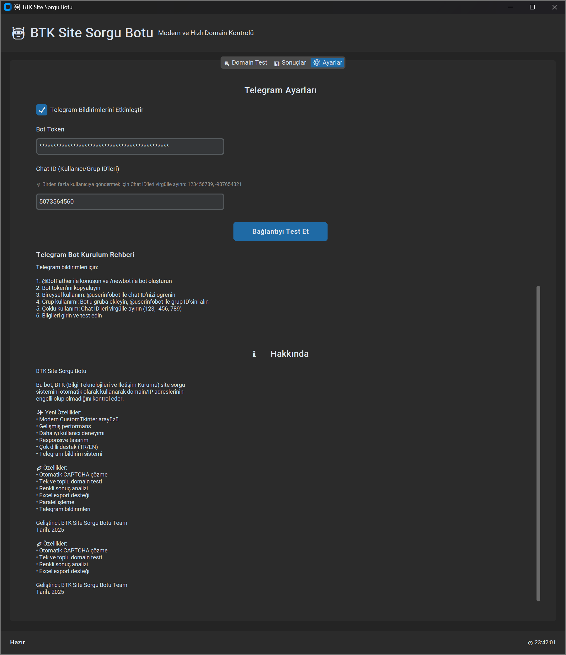The image size is (566, 655).
Task: Click 'Daha iyi kullanıcı deneyimi' bullet
Action: (x=70, y=433)
